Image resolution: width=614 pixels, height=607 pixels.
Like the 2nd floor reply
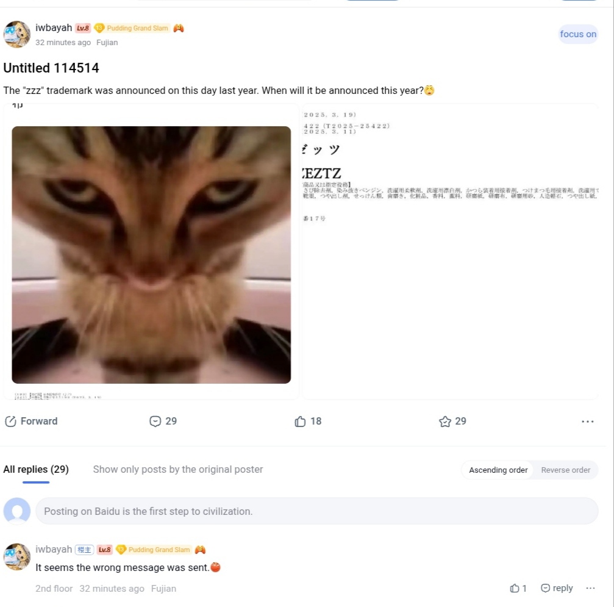pos(515,588)
